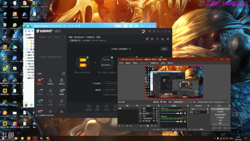This screenshot has width=250, height=141.
Task: Open 房管助手 tool in 直播伴侣
Action: click(x=50, y=81)
